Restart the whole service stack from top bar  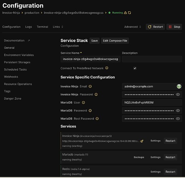(x=155, y=27)
